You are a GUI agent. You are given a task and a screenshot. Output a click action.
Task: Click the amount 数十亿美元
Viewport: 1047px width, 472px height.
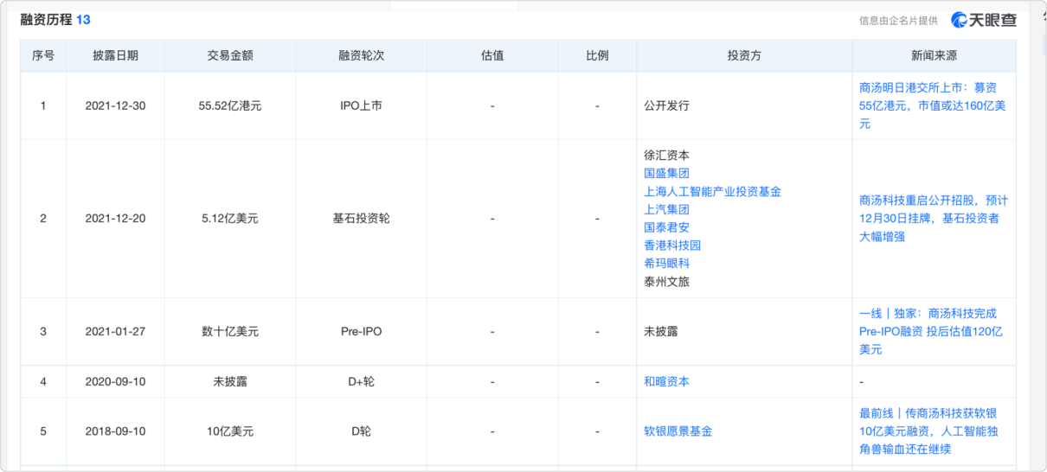pyautogui.click(x=230, y=331)
